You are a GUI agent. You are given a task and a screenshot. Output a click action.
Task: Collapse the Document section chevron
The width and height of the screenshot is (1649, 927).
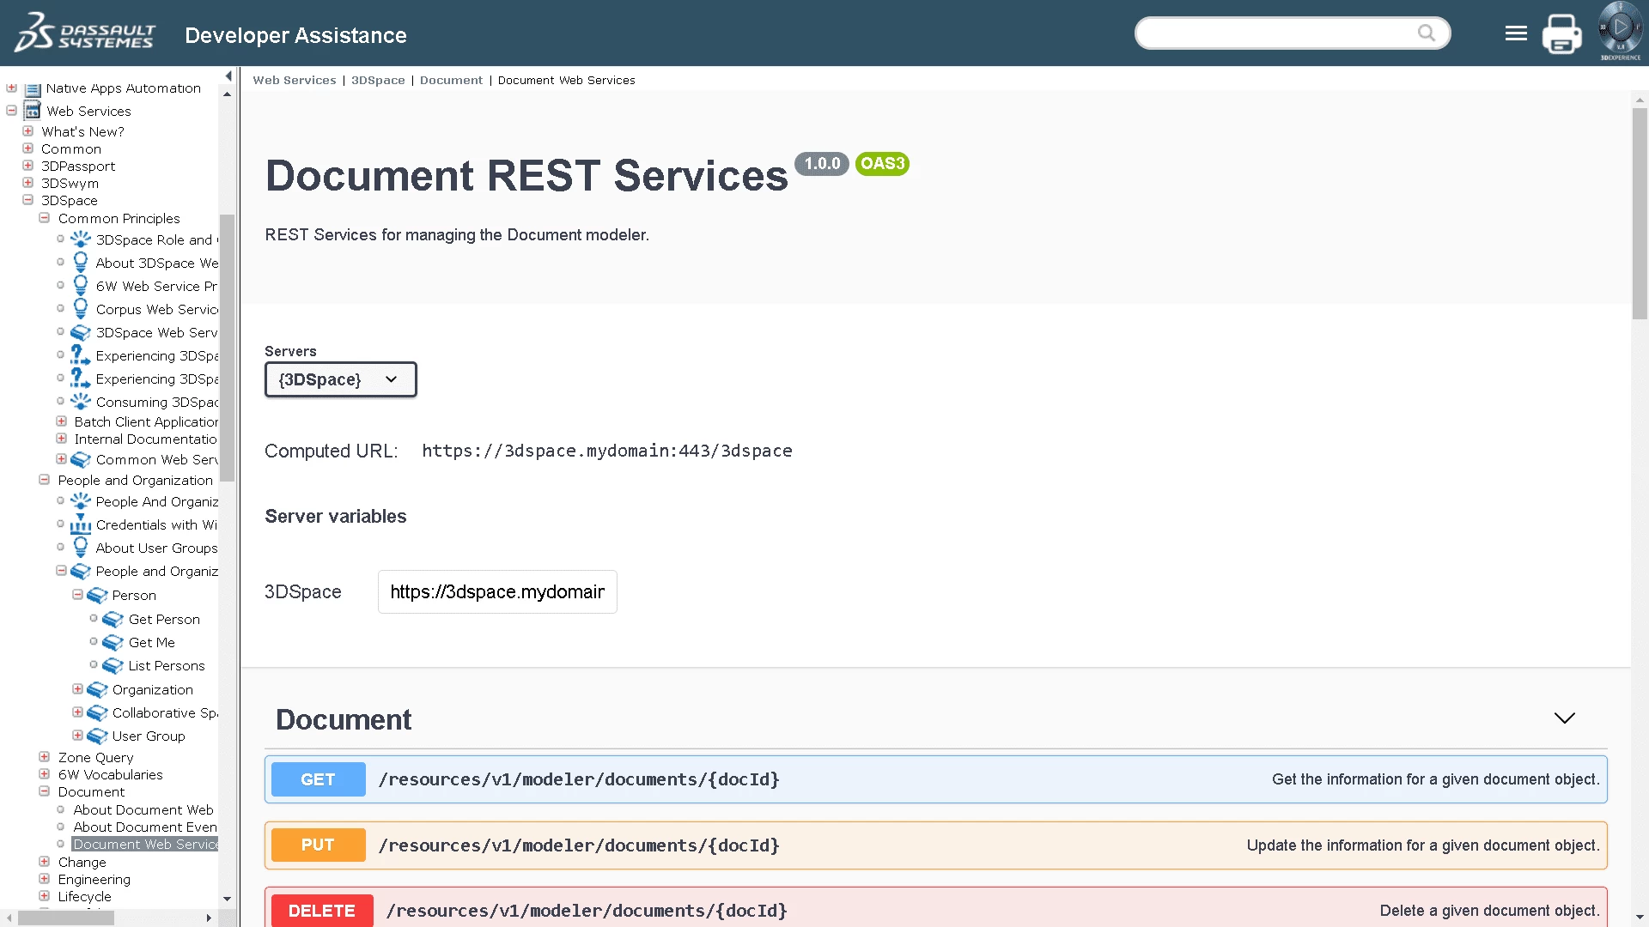click(x=1564, y=718)
